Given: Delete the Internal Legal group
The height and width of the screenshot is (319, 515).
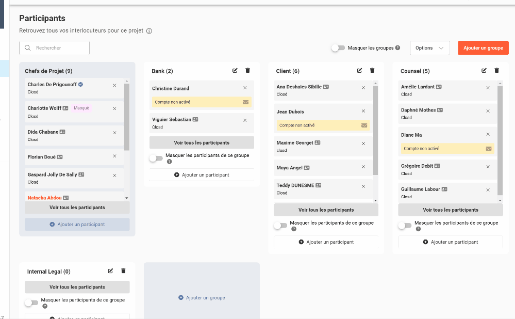Looking at the screenshot, I should [123, 271].
